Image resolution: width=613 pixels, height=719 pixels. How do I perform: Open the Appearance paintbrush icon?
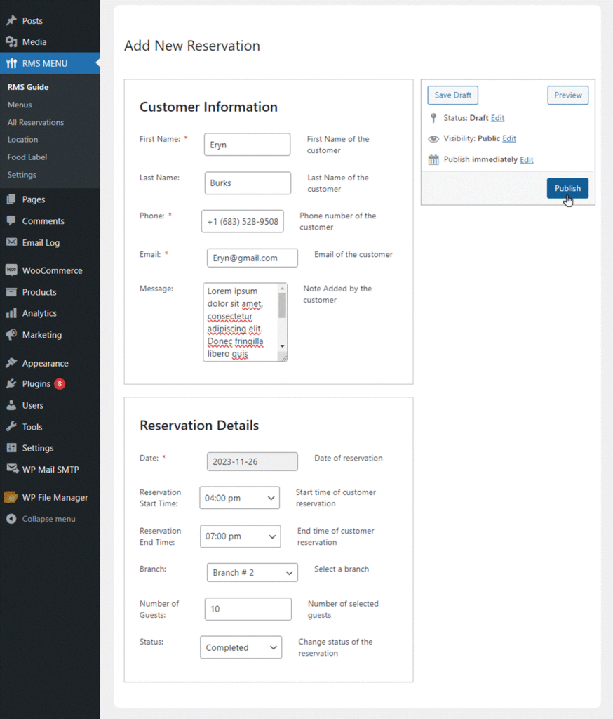(x=11, y=363)
